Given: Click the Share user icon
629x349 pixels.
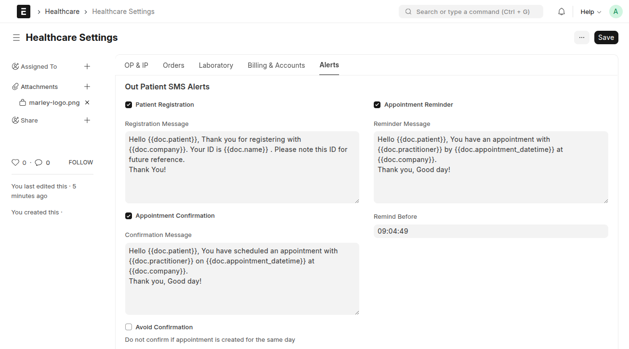Looking at the screenshot, I should 15,120.
